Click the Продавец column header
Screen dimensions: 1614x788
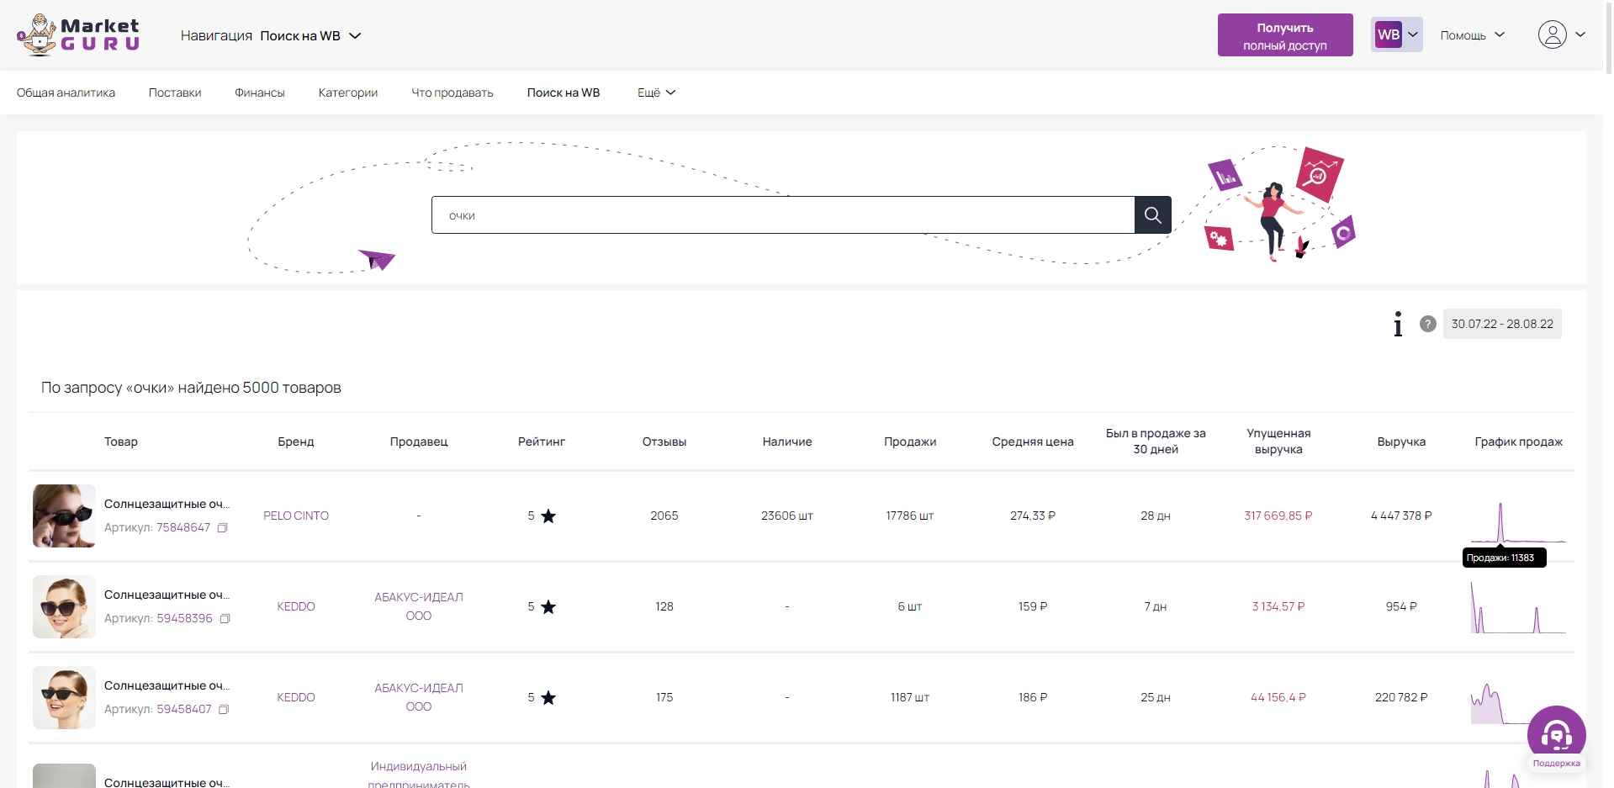tap(419, 442)
